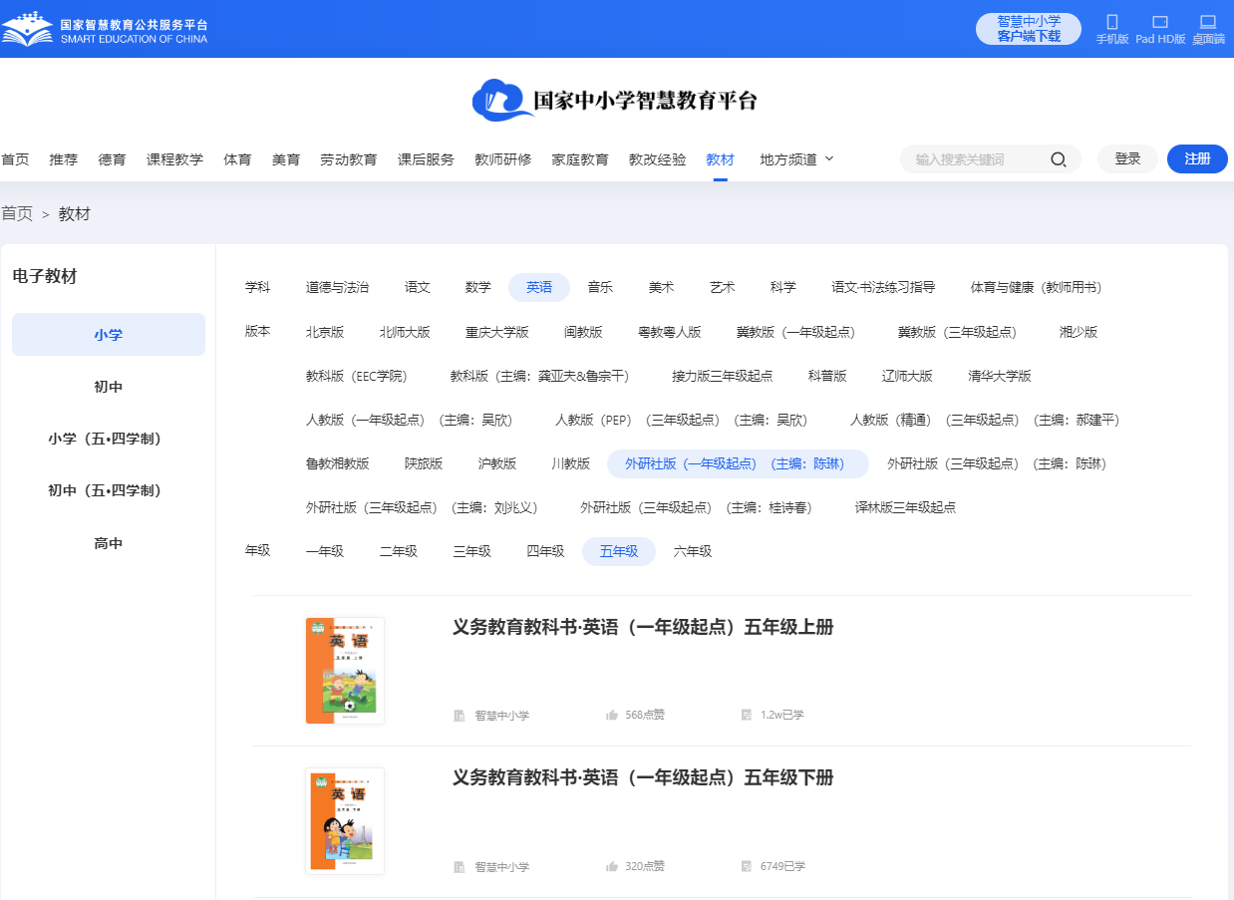The height and width of the screenshot is (900, 1234).
Task: Open the 课程教学 navigation tab
Action: [174, 159]
